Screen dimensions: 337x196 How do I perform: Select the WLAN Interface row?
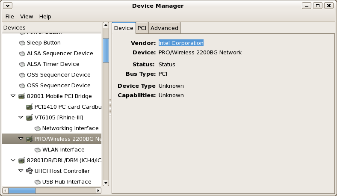point(52,150)
